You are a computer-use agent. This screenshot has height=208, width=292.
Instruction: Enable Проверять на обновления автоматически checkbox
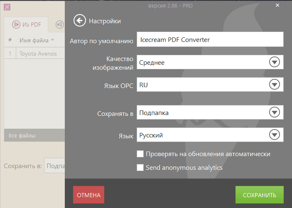click(140, 154)
